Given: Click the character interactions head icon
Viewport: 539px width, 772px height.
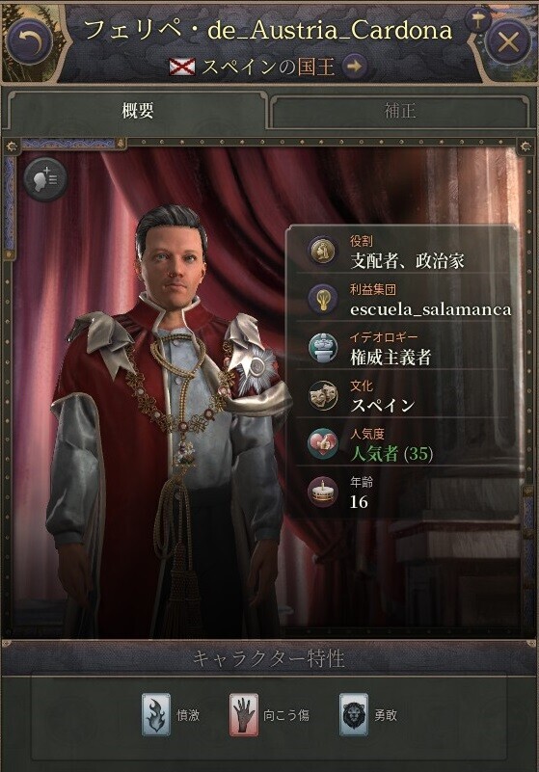Looking at the screenshot, I should click(44, 178).
